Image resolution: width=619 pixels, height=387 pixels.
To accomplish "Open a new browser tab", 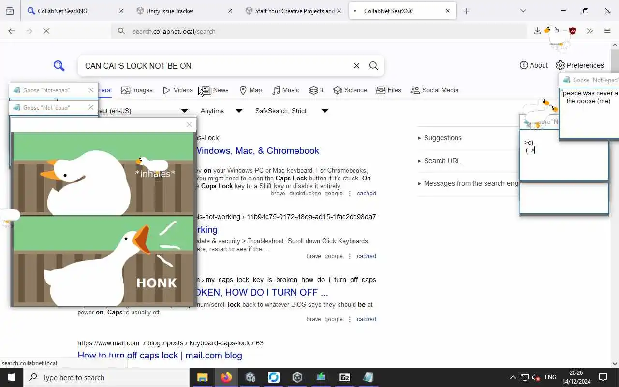I will pyautogui.click(x=466, y=11).
